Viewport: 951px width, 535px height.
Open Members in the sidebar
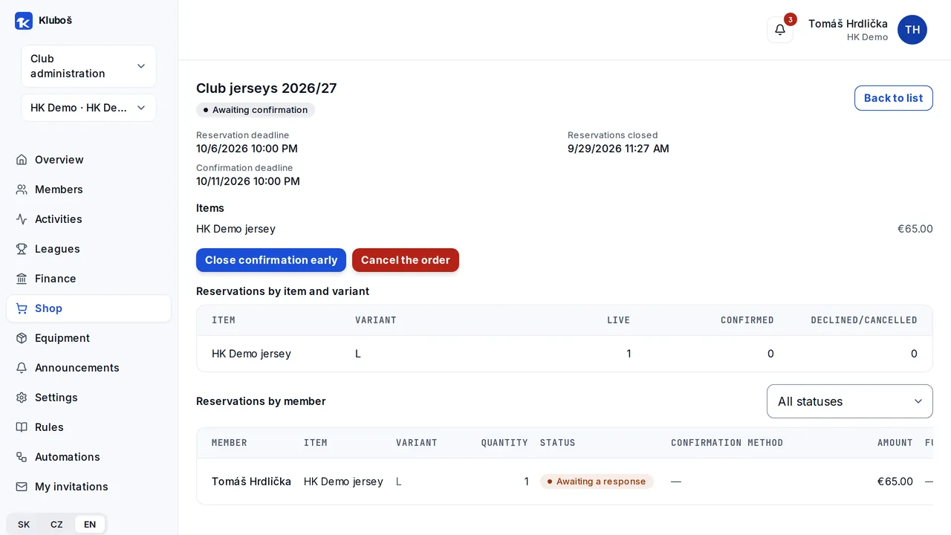click(x=88, y=189)
